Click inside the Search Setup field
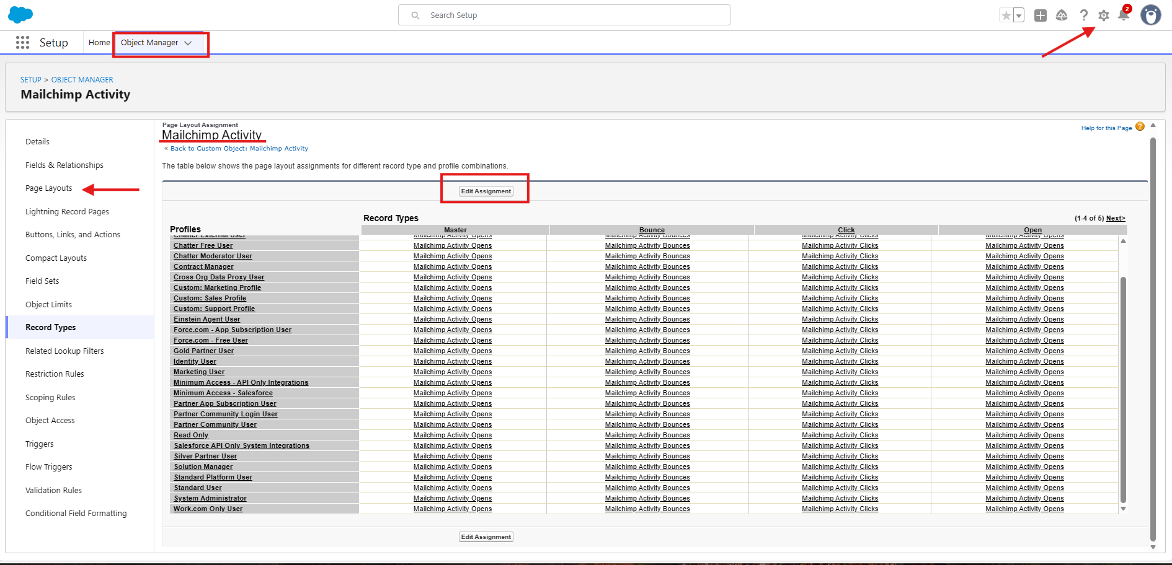Screen dimensions: 1172x565 [x=564, y=15]
